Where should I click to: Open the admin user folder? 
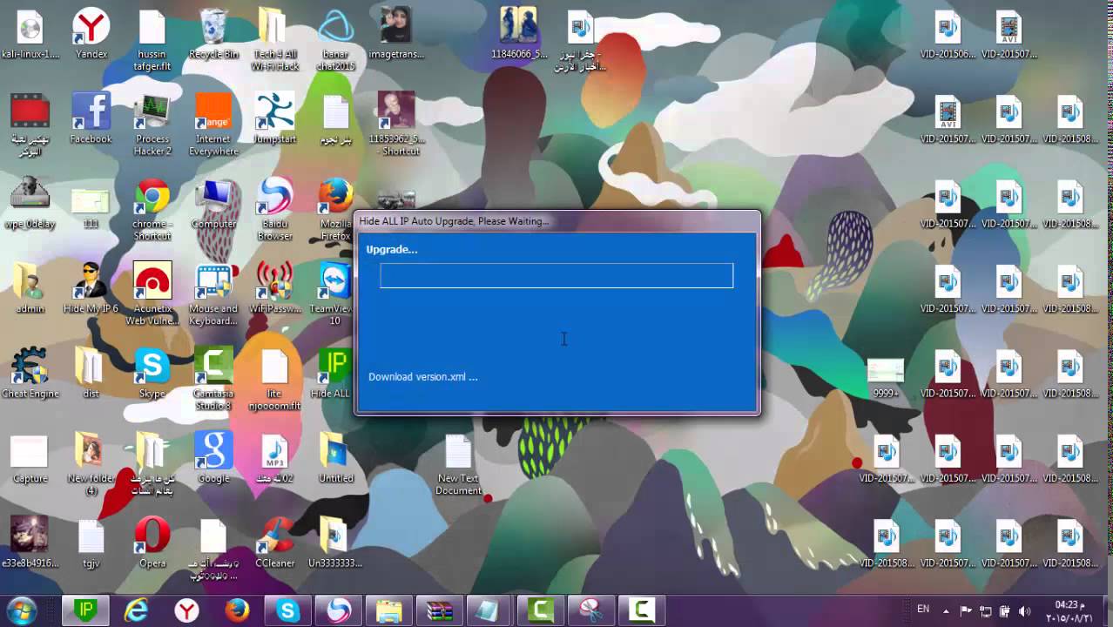(30, 287)
